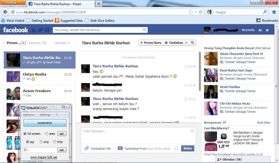The width and height of the screenshot is (279, 163).
Task: Click the Bookmarks star icon
Action: [x=258, y=20]
